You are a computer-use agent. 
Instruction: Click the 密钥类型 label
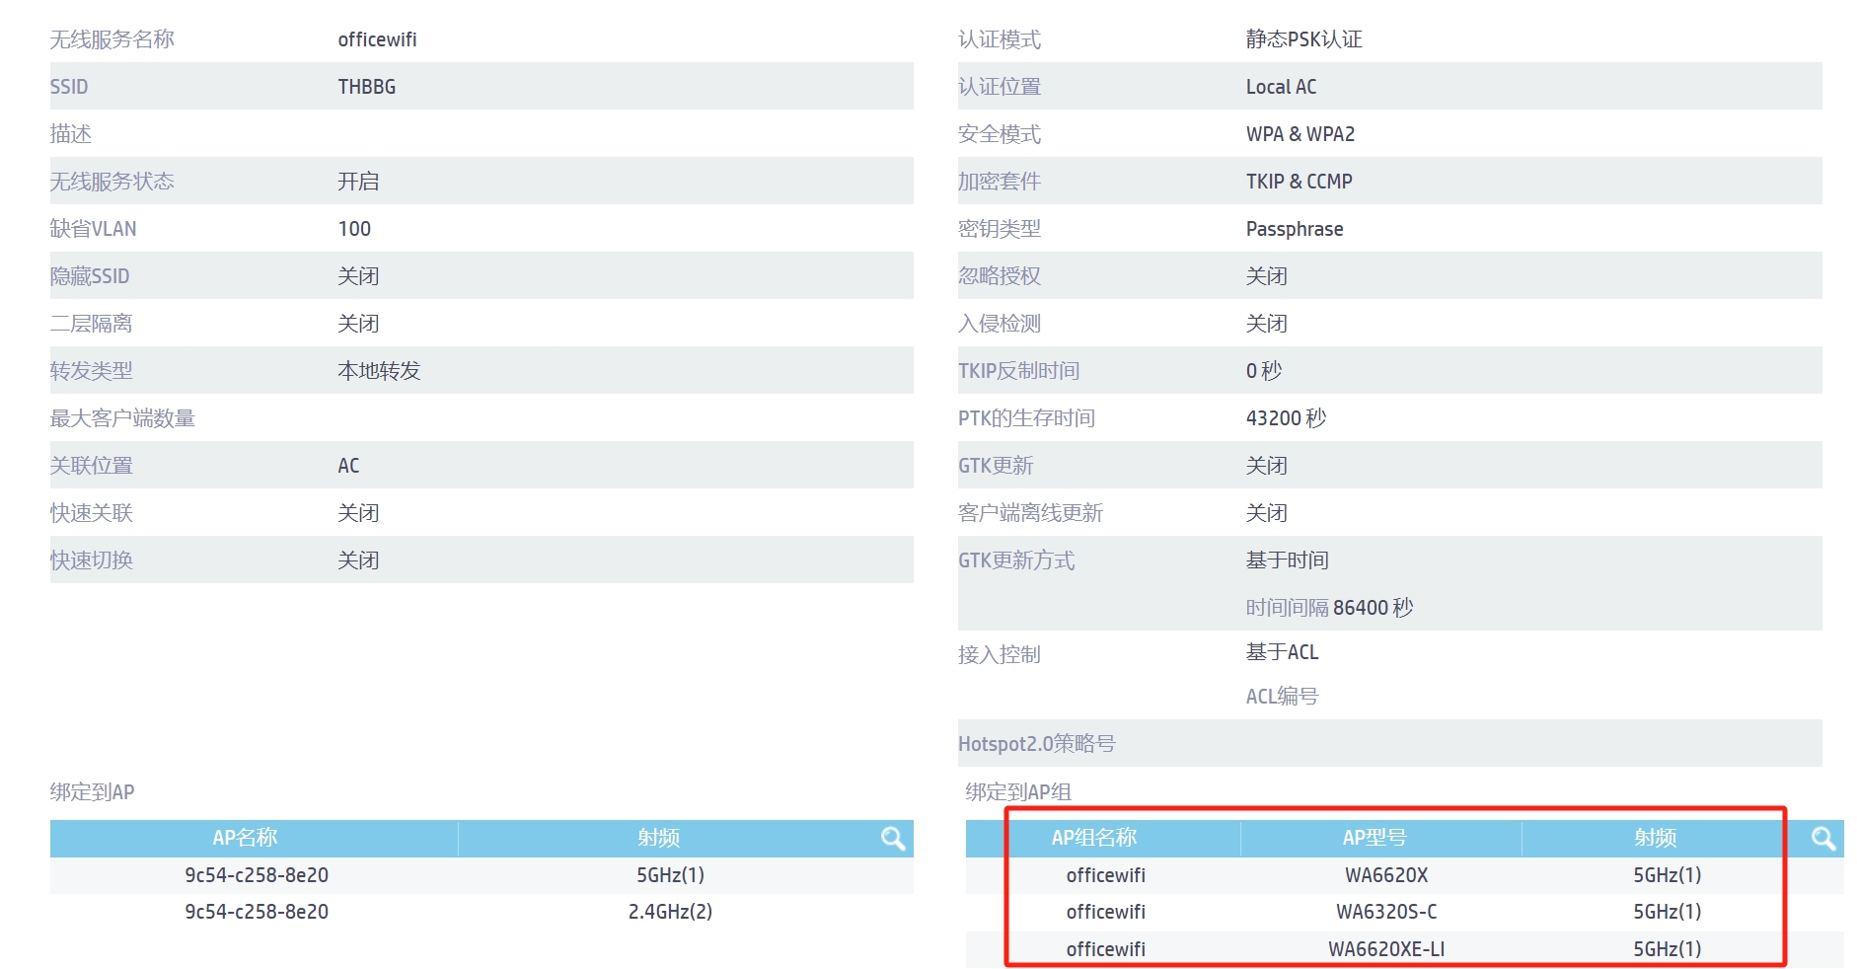[x=1000, y=229]
